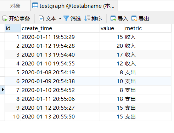
Task: Click the id cell with value 10
Action: point(13,117)
